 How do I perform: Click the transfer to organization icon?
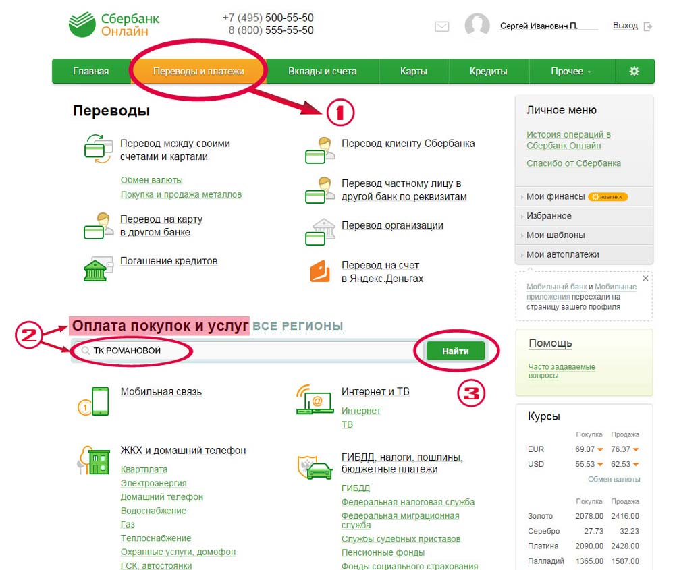pyautogui.click(x=320, y=231)
